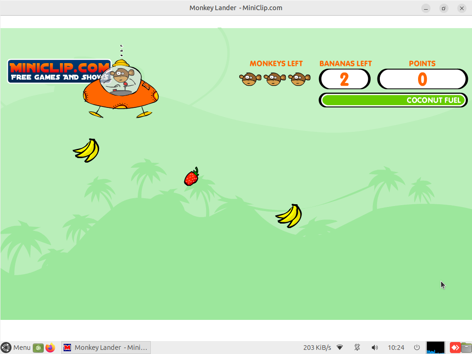Click the orange monkey UFO lander
Image resolution: width=472 pixels, height=354 pixels.
[121, 89]
